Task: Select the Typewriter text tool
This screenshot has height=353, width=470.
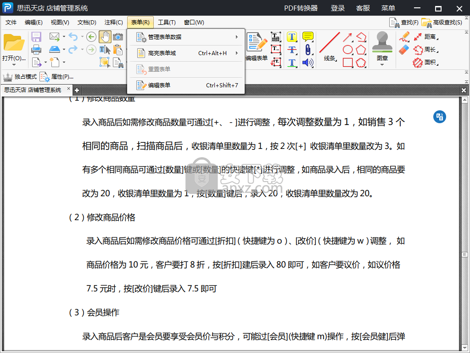Action: click(x=276, y=37)
